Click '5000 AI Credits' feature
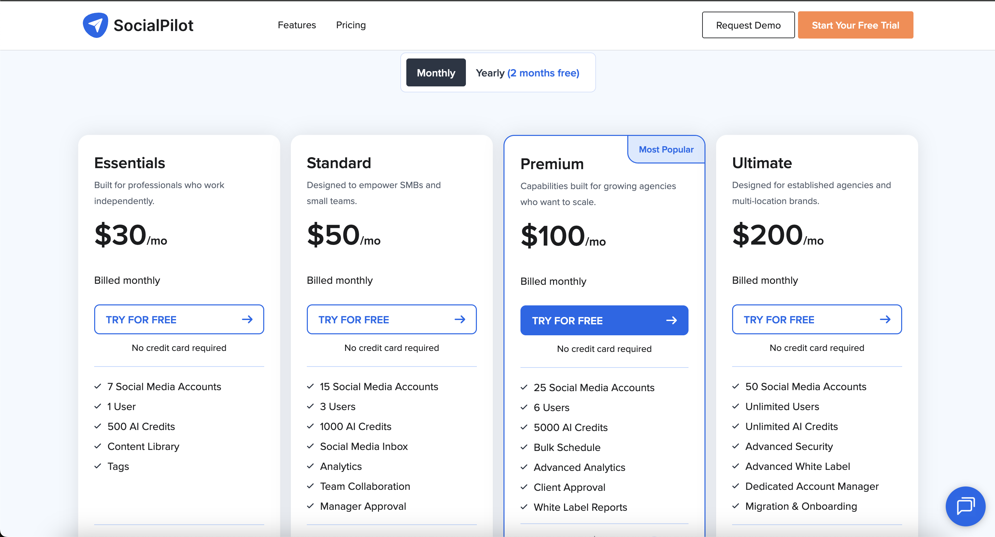The width and height of the screenshot is (995, 537). 570,427
